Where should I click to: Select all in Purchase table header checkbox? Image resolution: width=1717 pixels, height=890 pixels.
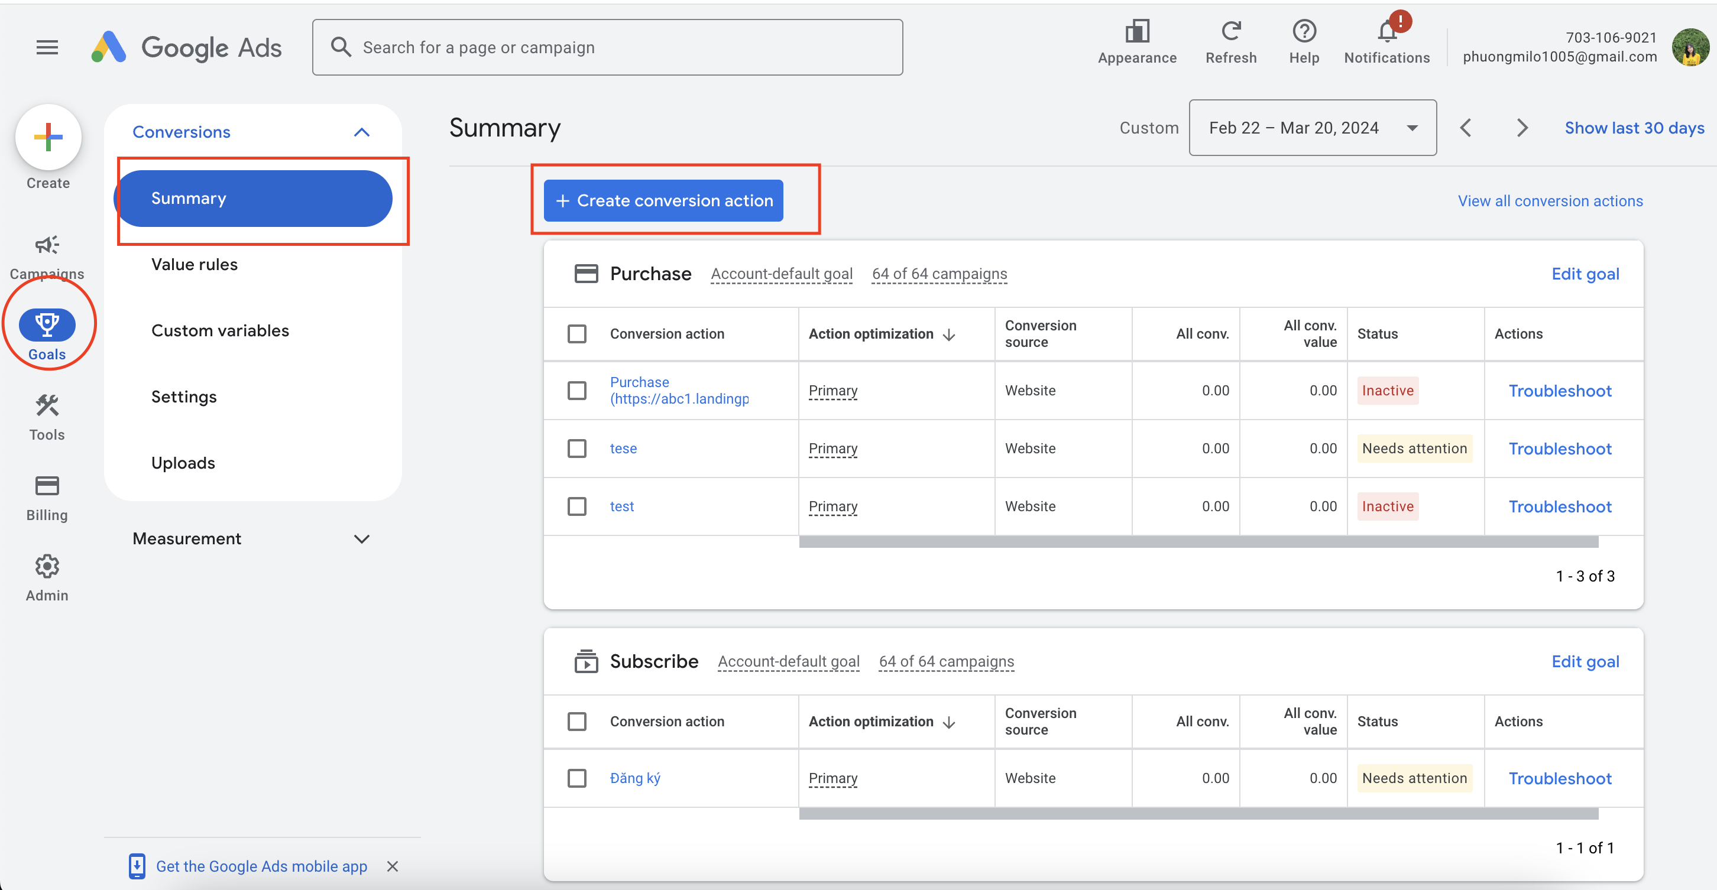[x=576, y=334]
